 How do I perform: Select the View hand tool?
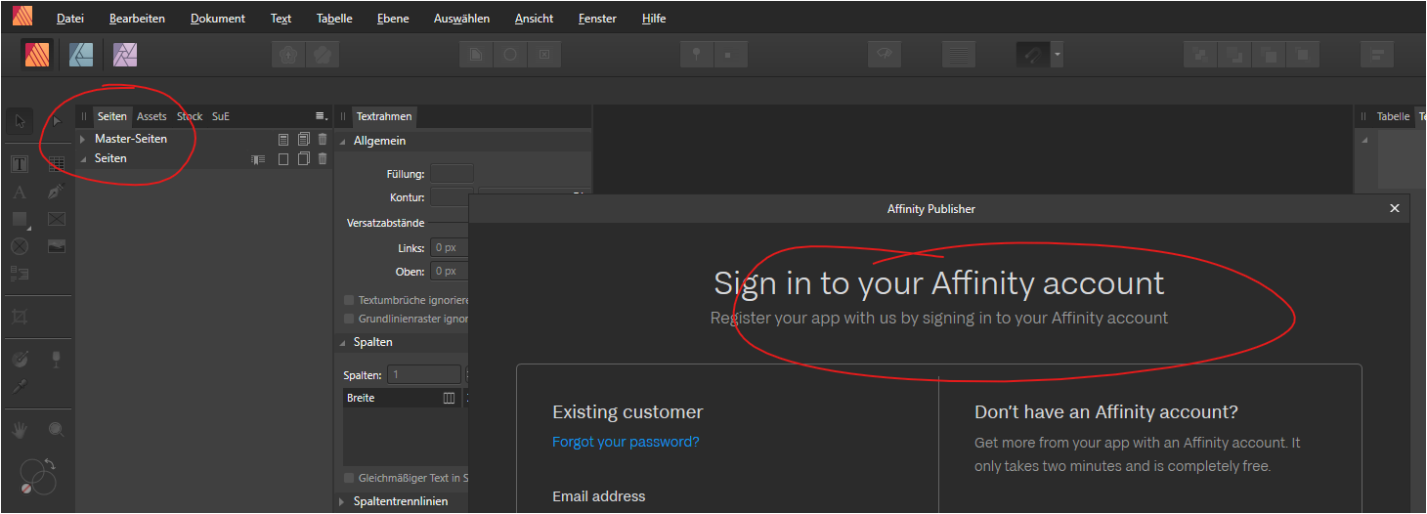20,429
